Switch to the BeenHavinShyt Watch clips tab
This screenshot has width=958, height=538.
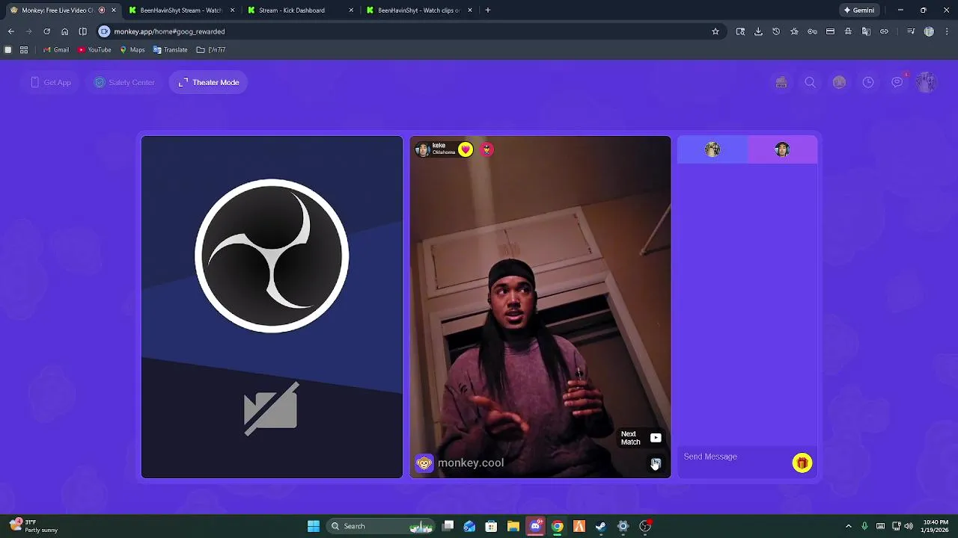(x=419, y=10)
